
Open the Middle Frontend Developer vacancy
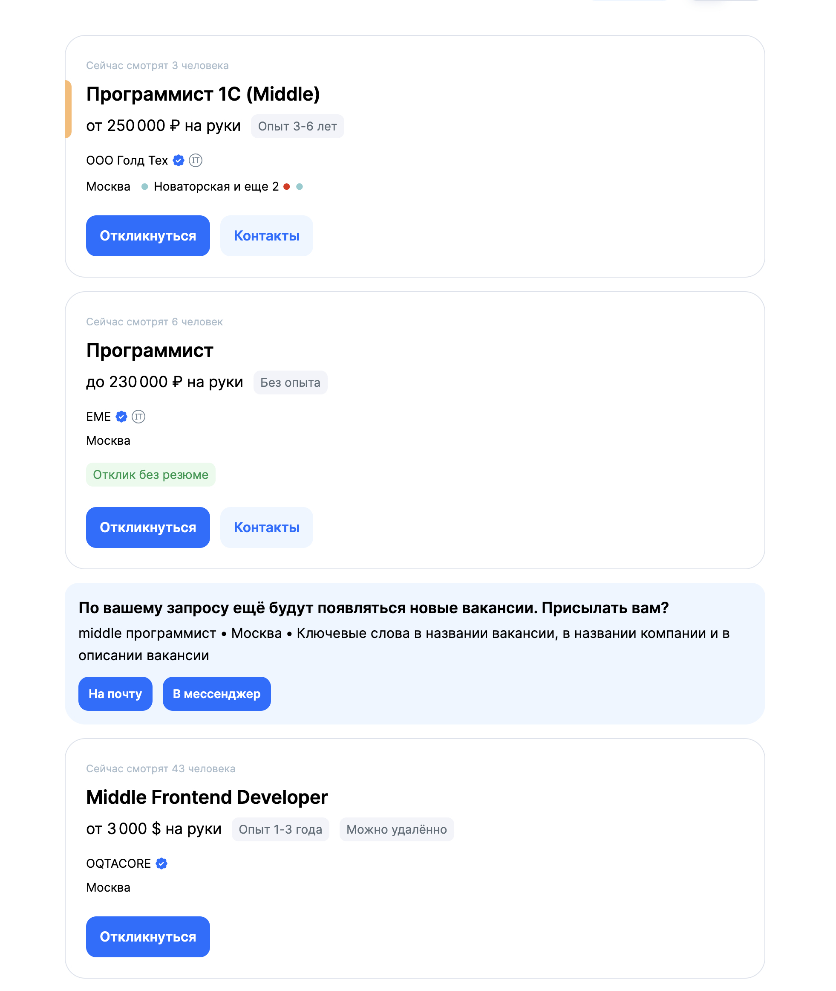[207, 797]
